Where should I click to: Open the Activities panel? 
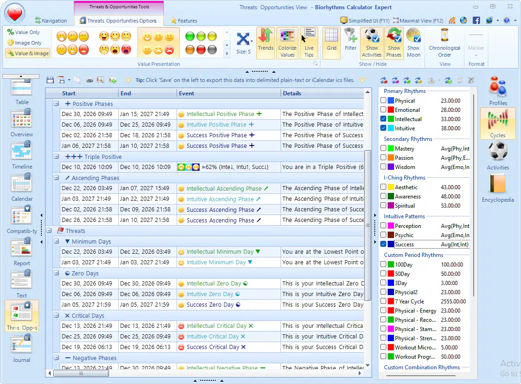pos(498,156)
